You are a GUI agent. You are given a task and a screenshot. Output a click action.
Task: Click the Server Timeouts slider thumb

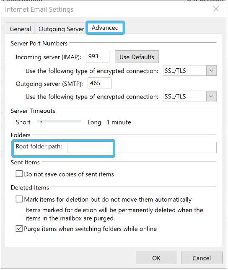pos(41,122)
